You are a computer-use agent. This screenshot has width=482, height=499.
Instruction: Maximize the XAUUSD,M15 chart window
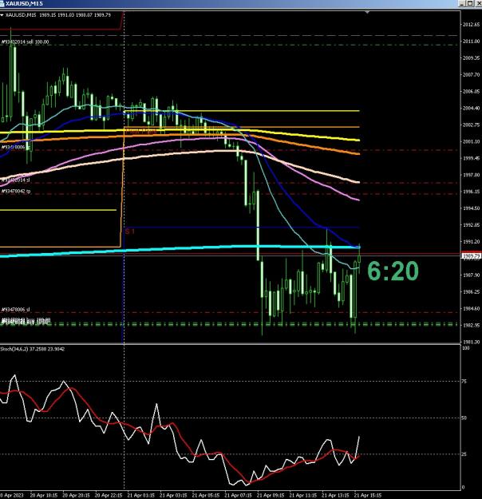[470, 3]
